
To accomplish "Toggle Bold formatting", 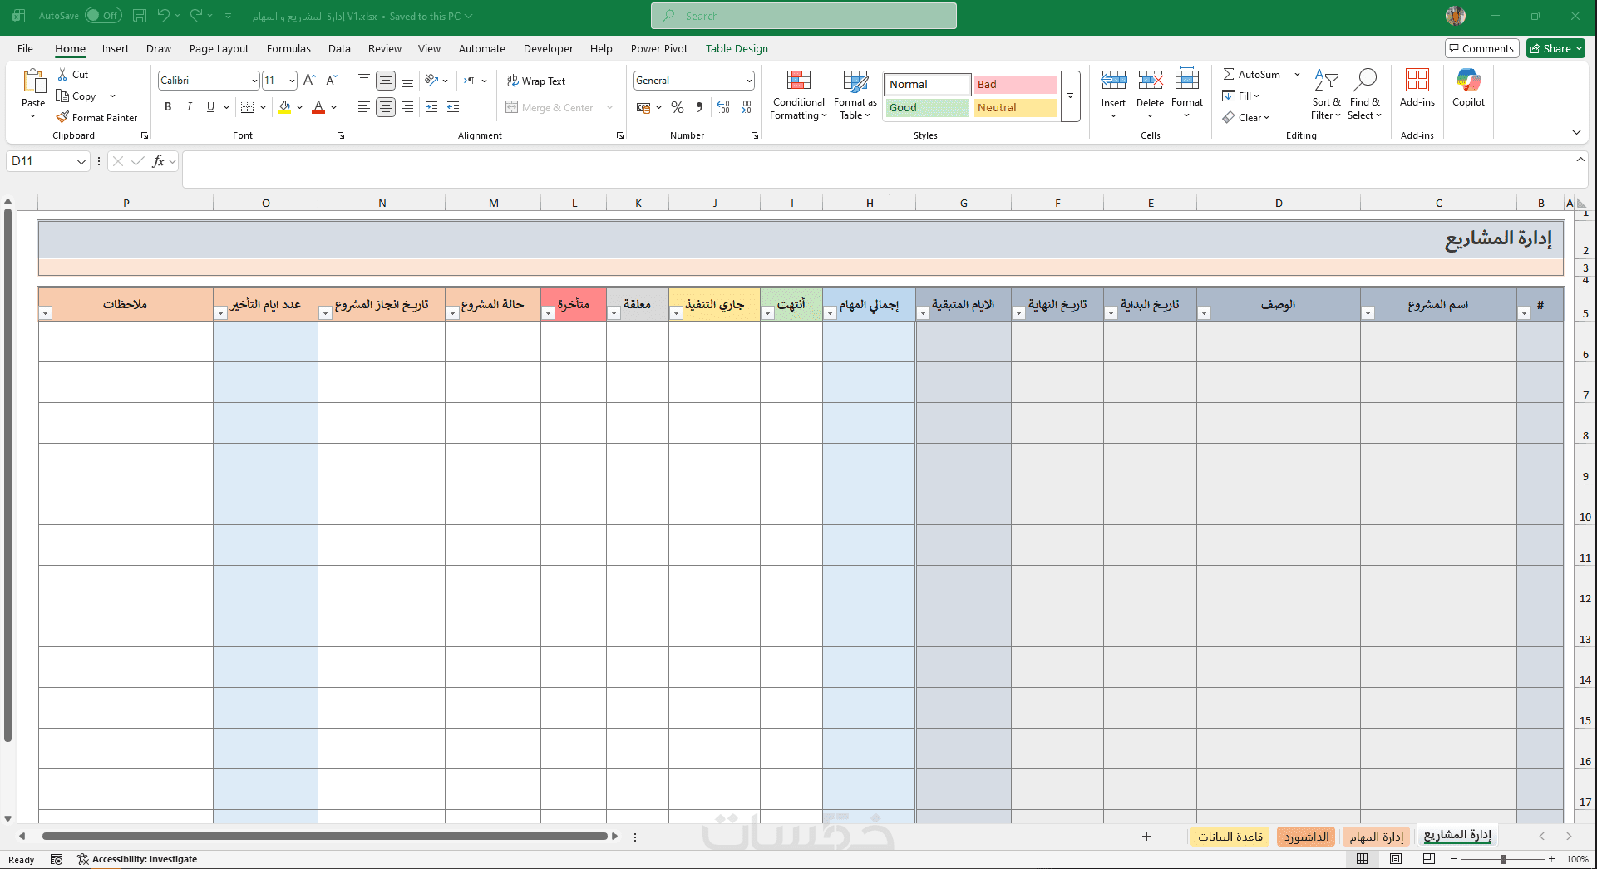I will 168,106.
